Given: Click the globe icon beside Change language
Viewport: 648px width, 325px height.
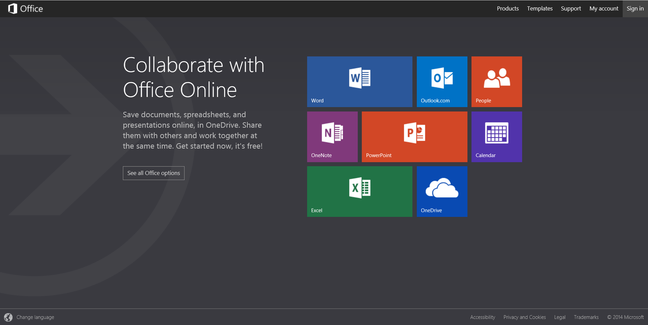Looking at the screenshot, I should tap(8, 317).
